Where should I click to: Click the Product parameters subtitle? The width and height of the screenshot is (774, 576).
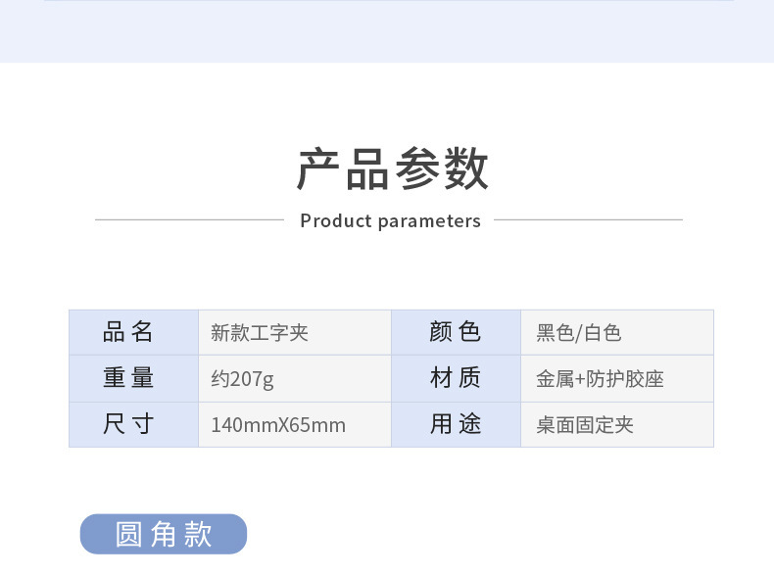point(390,221)
